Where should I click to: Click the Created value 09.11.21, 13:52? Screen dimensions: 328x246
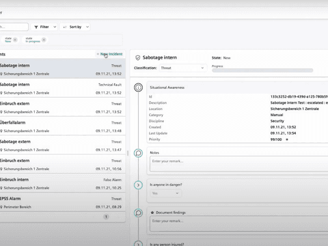(x=283, y=127)
